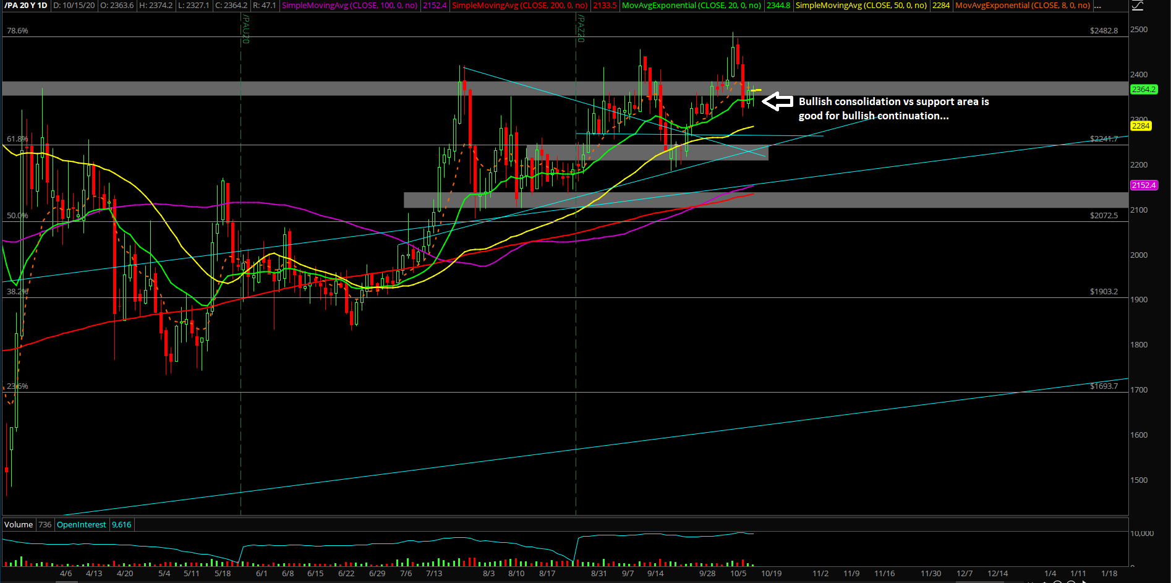
Task: Click the yellow price bubble 2284 on the axis
Action: tap(1141, 126)
